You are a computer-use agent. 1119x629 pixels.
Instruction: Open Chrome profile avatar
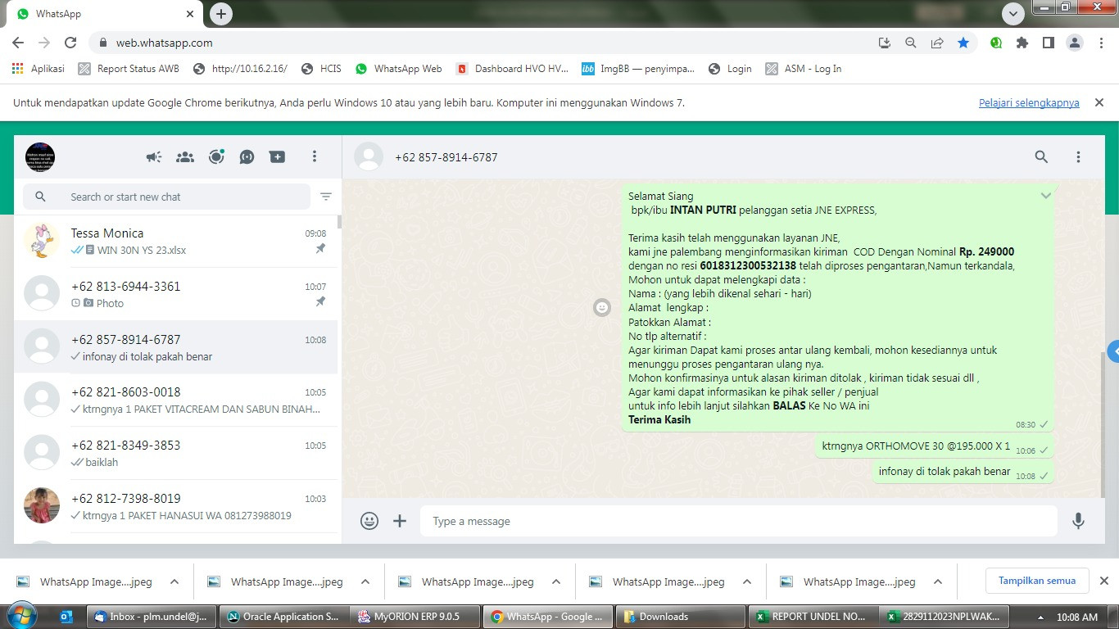(x=1074, y=43)
